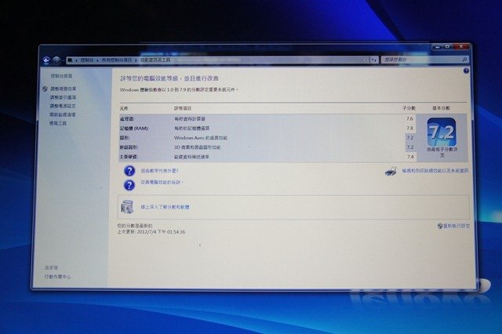Click the 這些數字代表什麼? link
502x334 pixels.
tap(160, 171)
